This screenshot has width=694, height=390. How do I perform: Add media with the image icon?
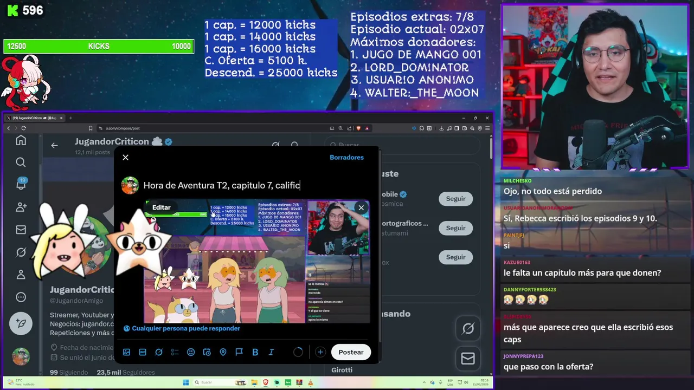126,352
